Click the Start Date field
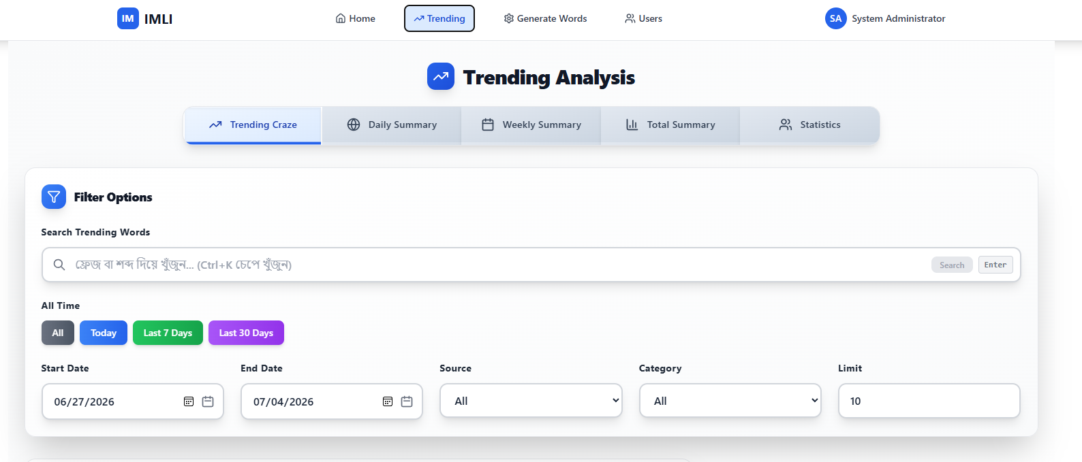1082x462 pixels. (133, 401)
